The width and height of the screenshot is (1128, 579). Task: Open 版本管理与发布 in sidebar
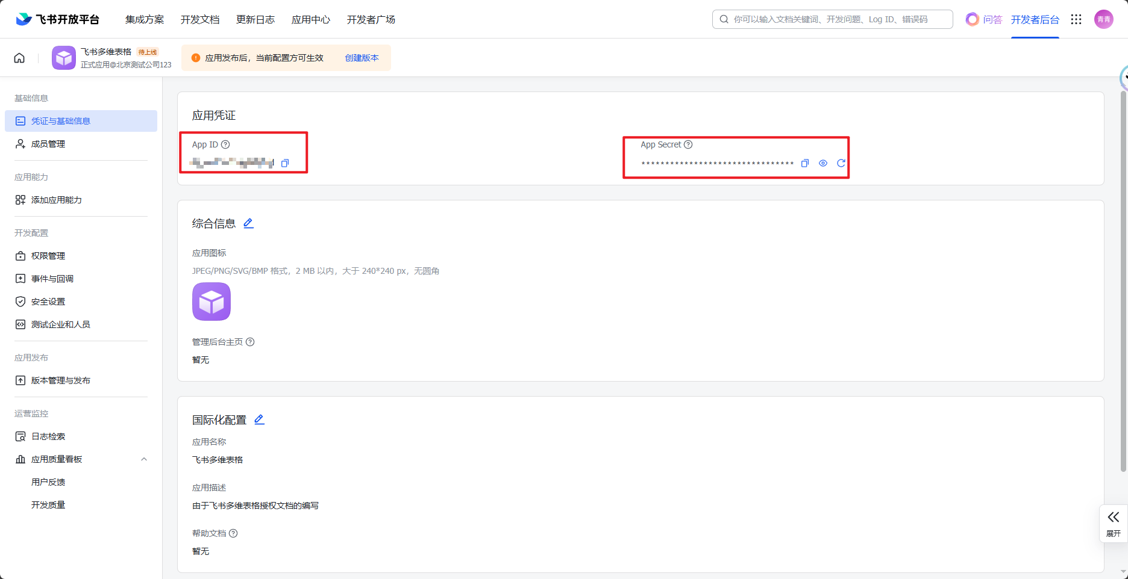click(81, 380)
